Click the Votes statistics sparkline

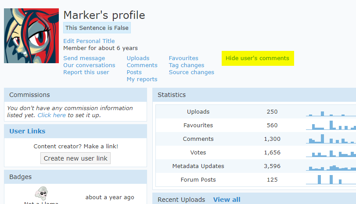[x=331, y=154]
